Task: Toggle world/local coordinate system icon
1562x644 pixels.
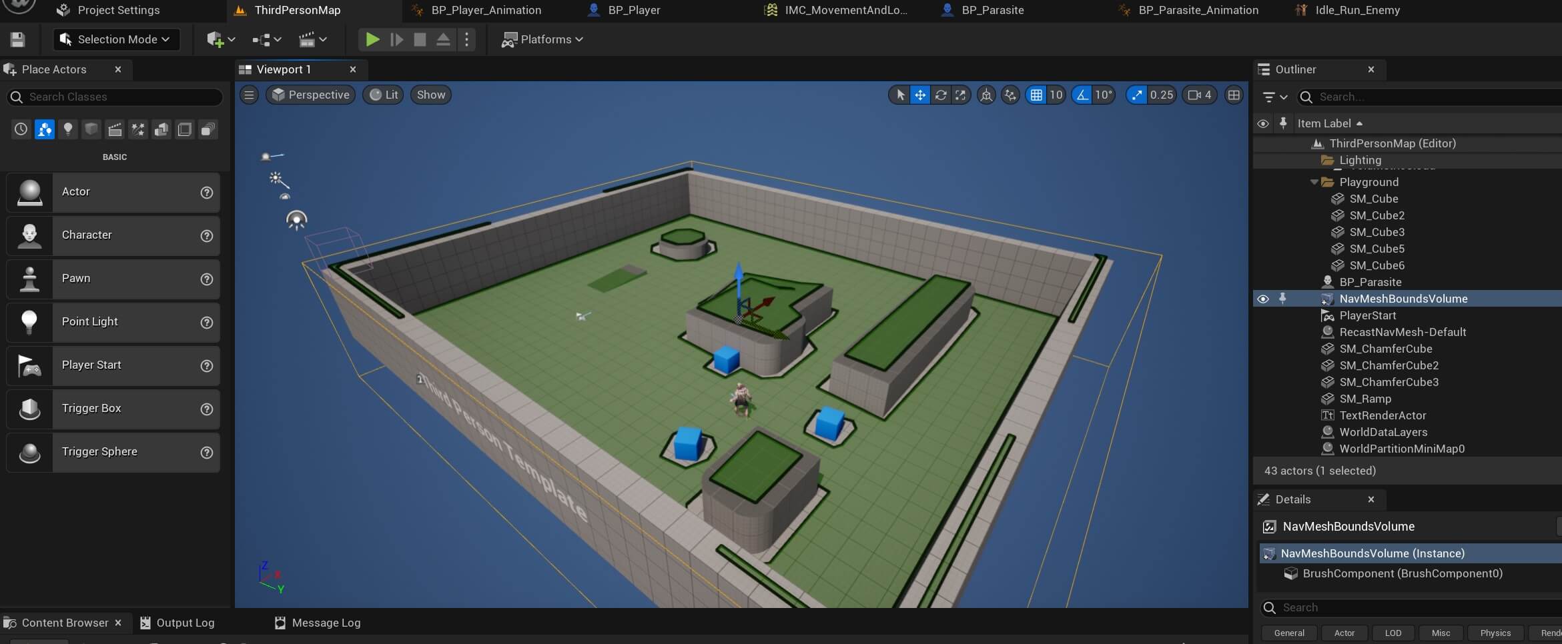Action: point(986,95)
